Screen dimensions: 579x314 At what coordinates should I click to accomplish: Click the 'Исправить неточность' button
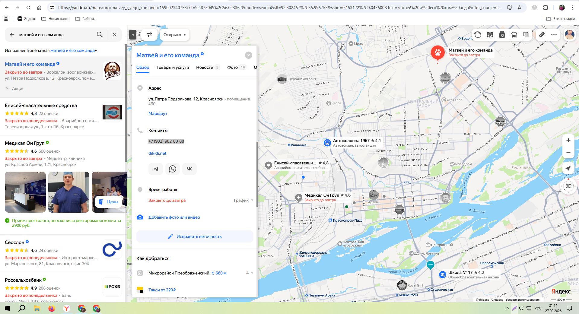tap(195, 236)
